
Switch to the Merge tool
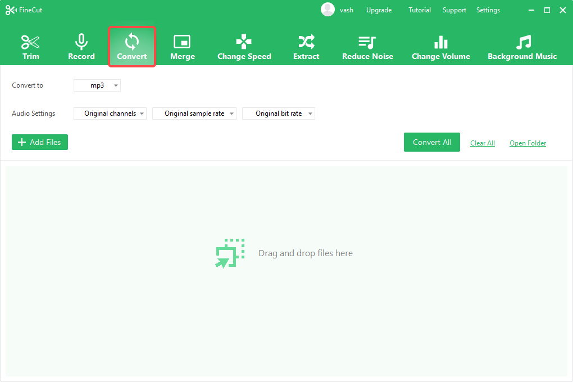tap(182, 47)
